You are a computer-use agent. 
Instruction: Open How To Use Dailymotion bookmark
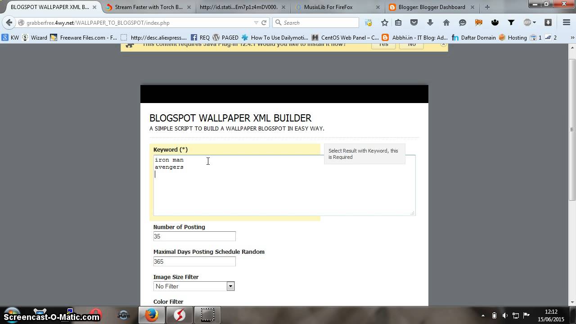(275, 38)
